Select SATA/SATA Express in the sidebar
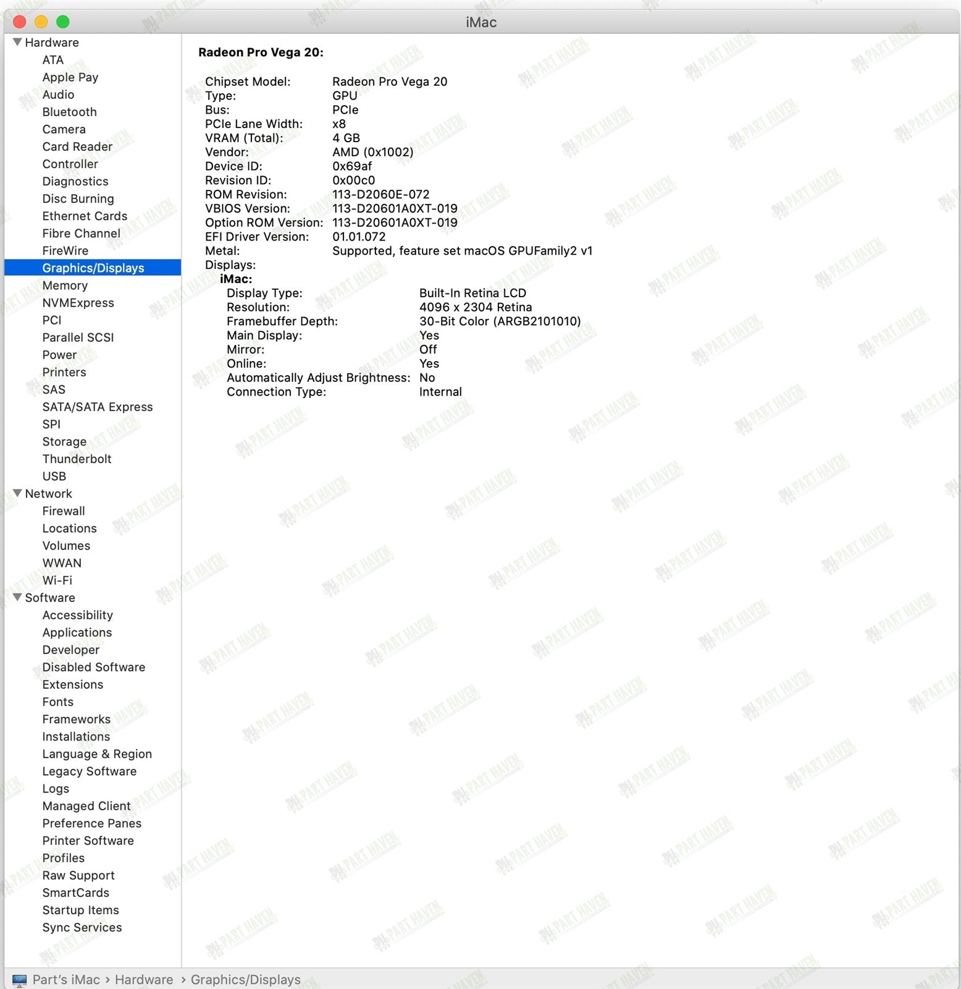The width and height of the screenshot is (961, 989). [98, 407]
